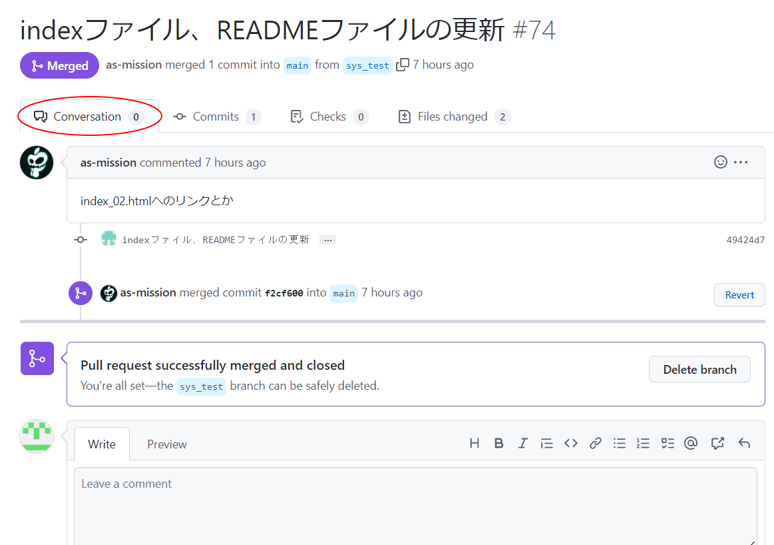Open the saved replies arrow menu
This screenshot has width=774, height=545.
click(744, 444)
